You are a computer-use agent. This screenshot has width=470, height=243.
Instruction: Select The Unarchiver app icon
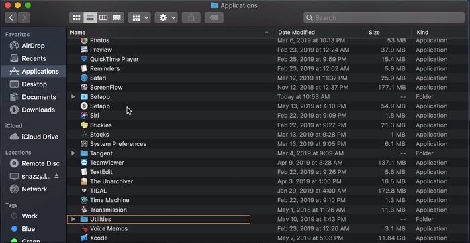click(84, 181)
